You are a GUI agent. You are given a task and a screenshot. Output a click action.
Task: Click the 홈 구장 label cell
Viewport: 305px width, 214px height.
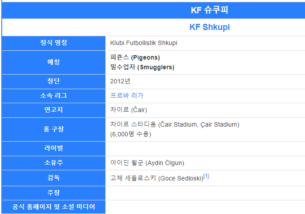pyautogui.click(x=53, y=129)
